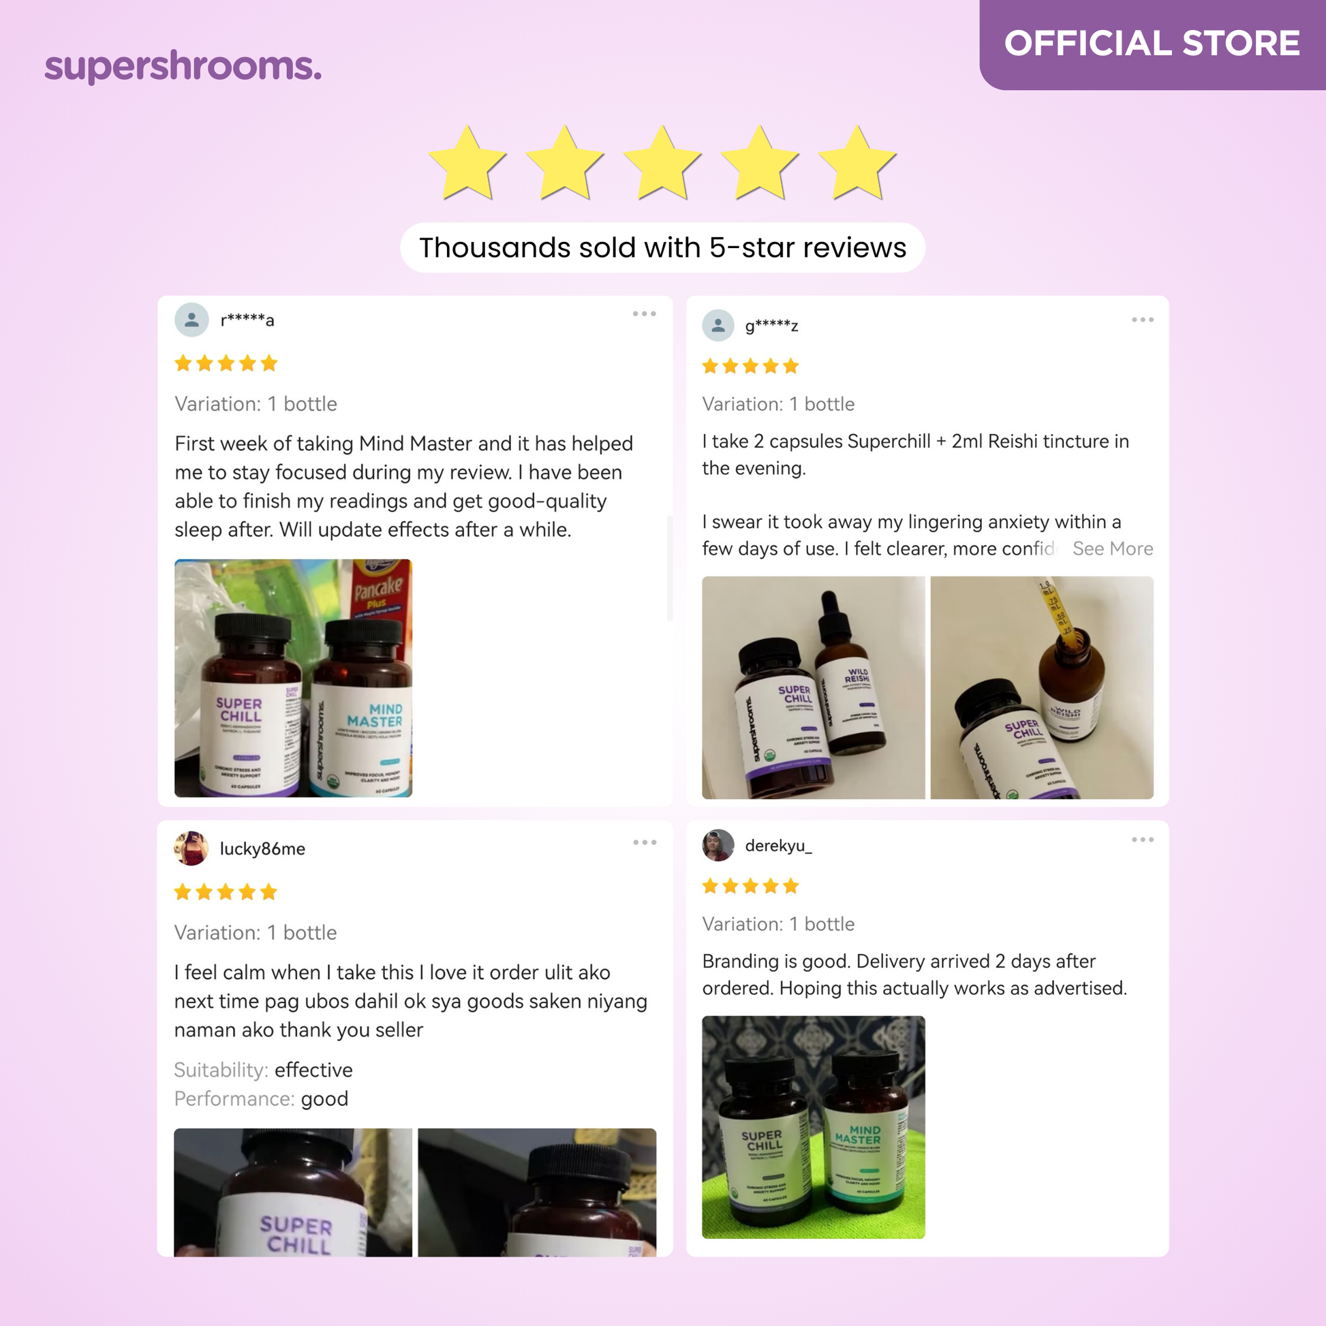
Task: Click the supershrooms logo
Action: pyautogui.click(x=183, y=67)
